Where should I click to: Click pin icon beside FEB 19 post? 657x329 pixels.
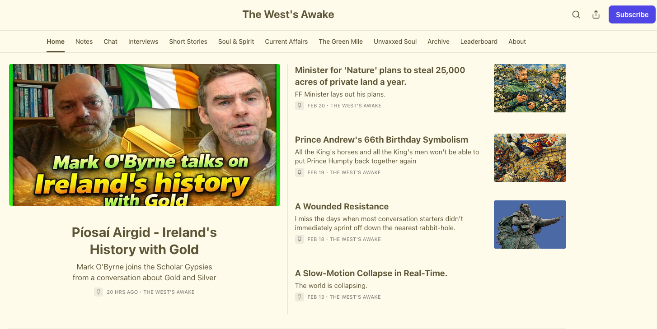(x=300, y=172)
